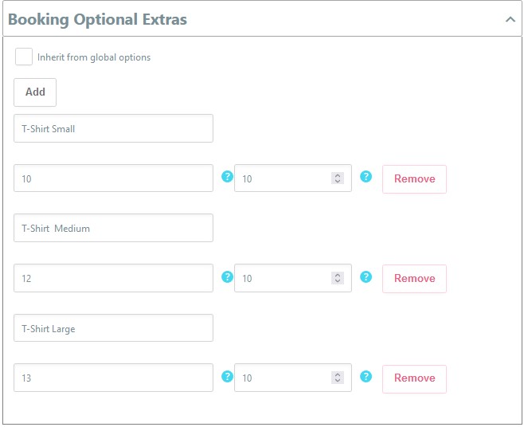Viewport: 524px width, 427px height.
Task: Click the price field containing 13
Action: tap(113, 378)
